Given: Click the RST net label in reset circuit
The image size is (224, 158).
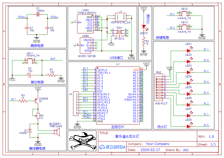Looking at the screenshot, I should [x=53, y=59].
